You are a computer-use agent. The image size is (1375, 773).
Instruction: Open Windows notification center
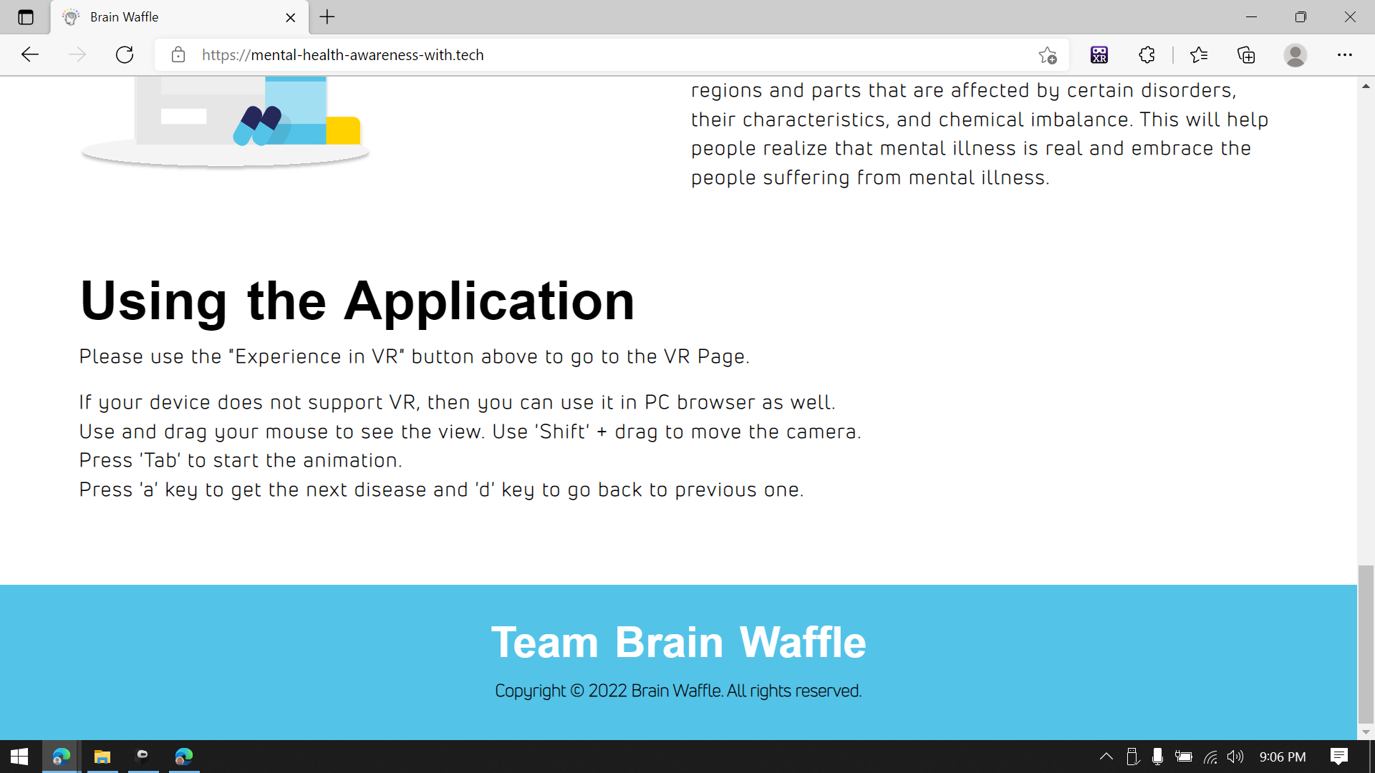point(1338,757)
